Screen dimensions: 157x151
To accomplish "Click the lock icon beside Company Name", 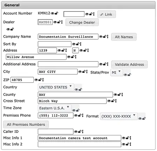I will 105,36.
